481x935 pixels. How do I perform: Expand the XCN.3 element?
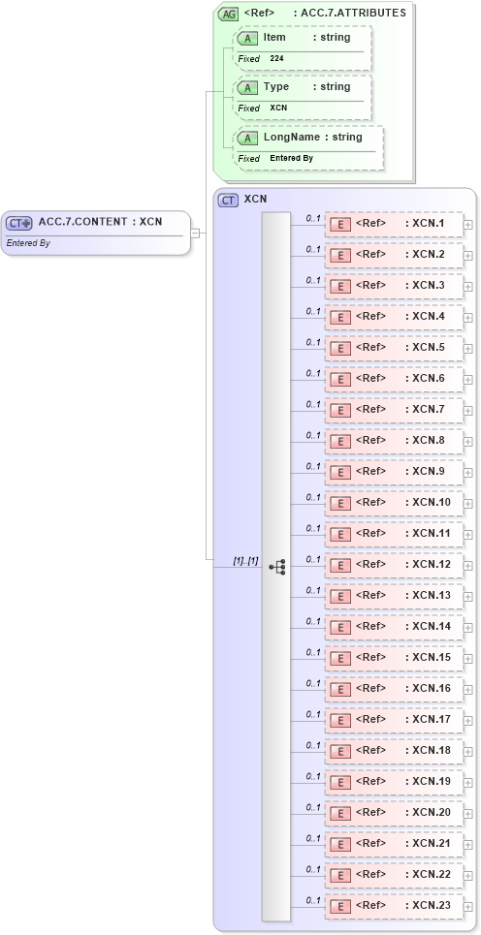[x=467, y=287]
